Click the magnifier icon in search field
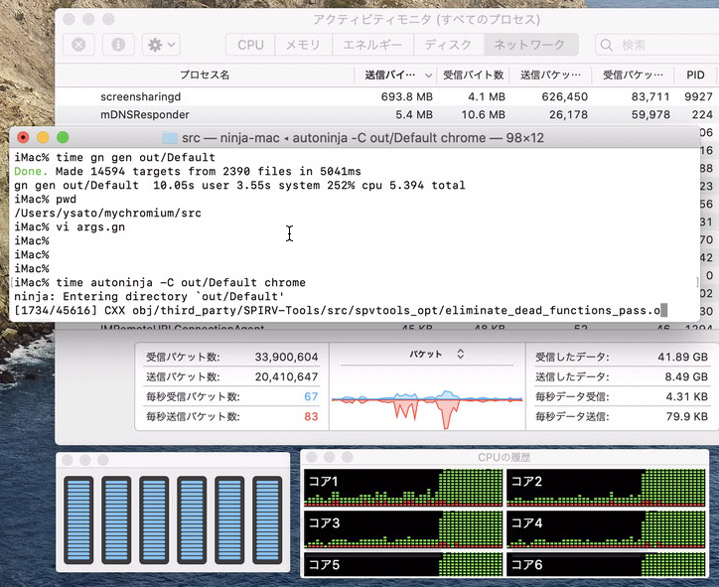Screen dimensions: 719x587 [607, 45]
